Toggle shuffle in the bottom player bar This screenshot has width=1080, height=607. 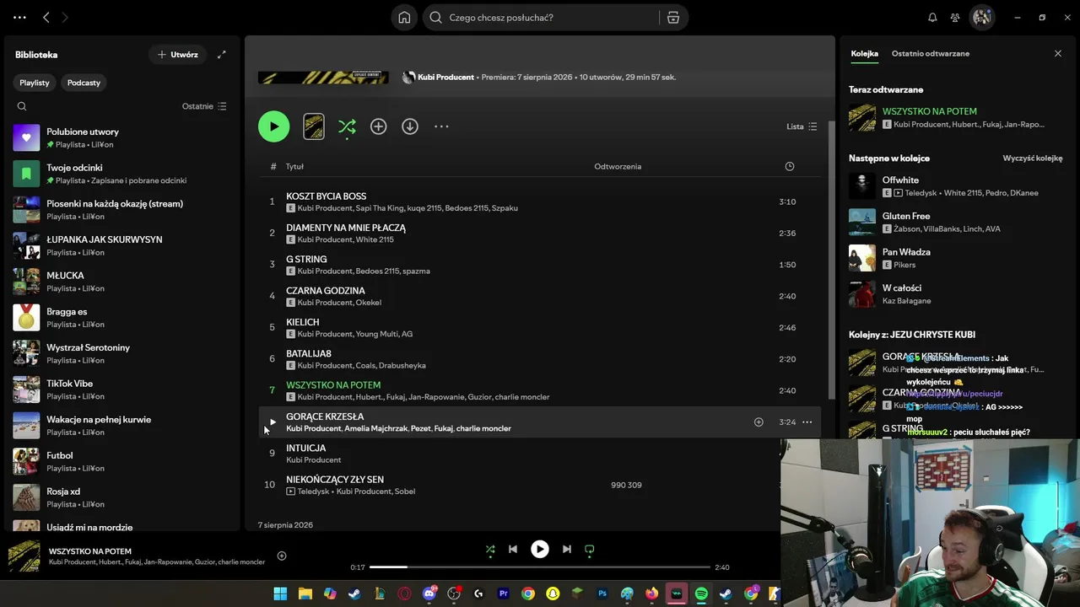click(x=490, y=549)
